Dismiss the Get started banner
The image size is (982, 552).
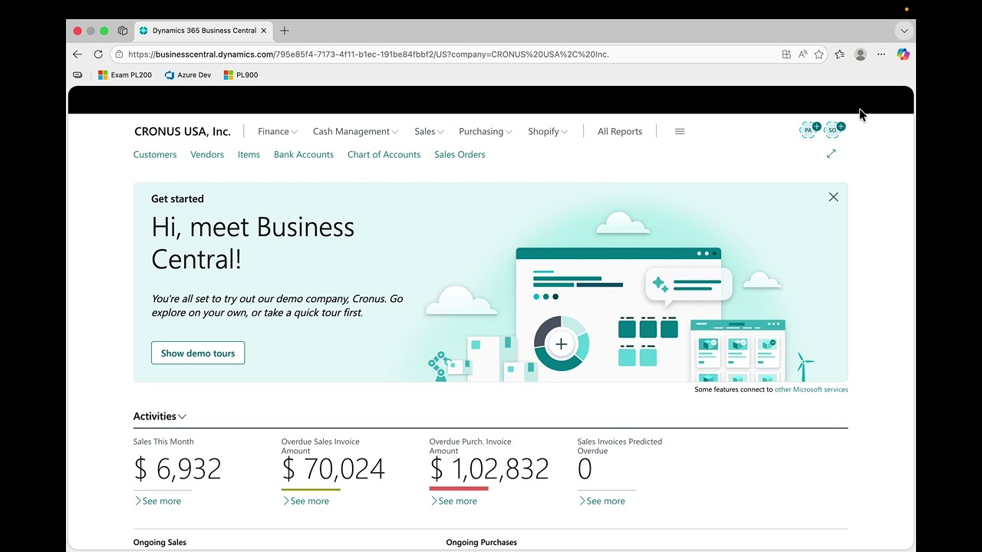pos(833,197)
